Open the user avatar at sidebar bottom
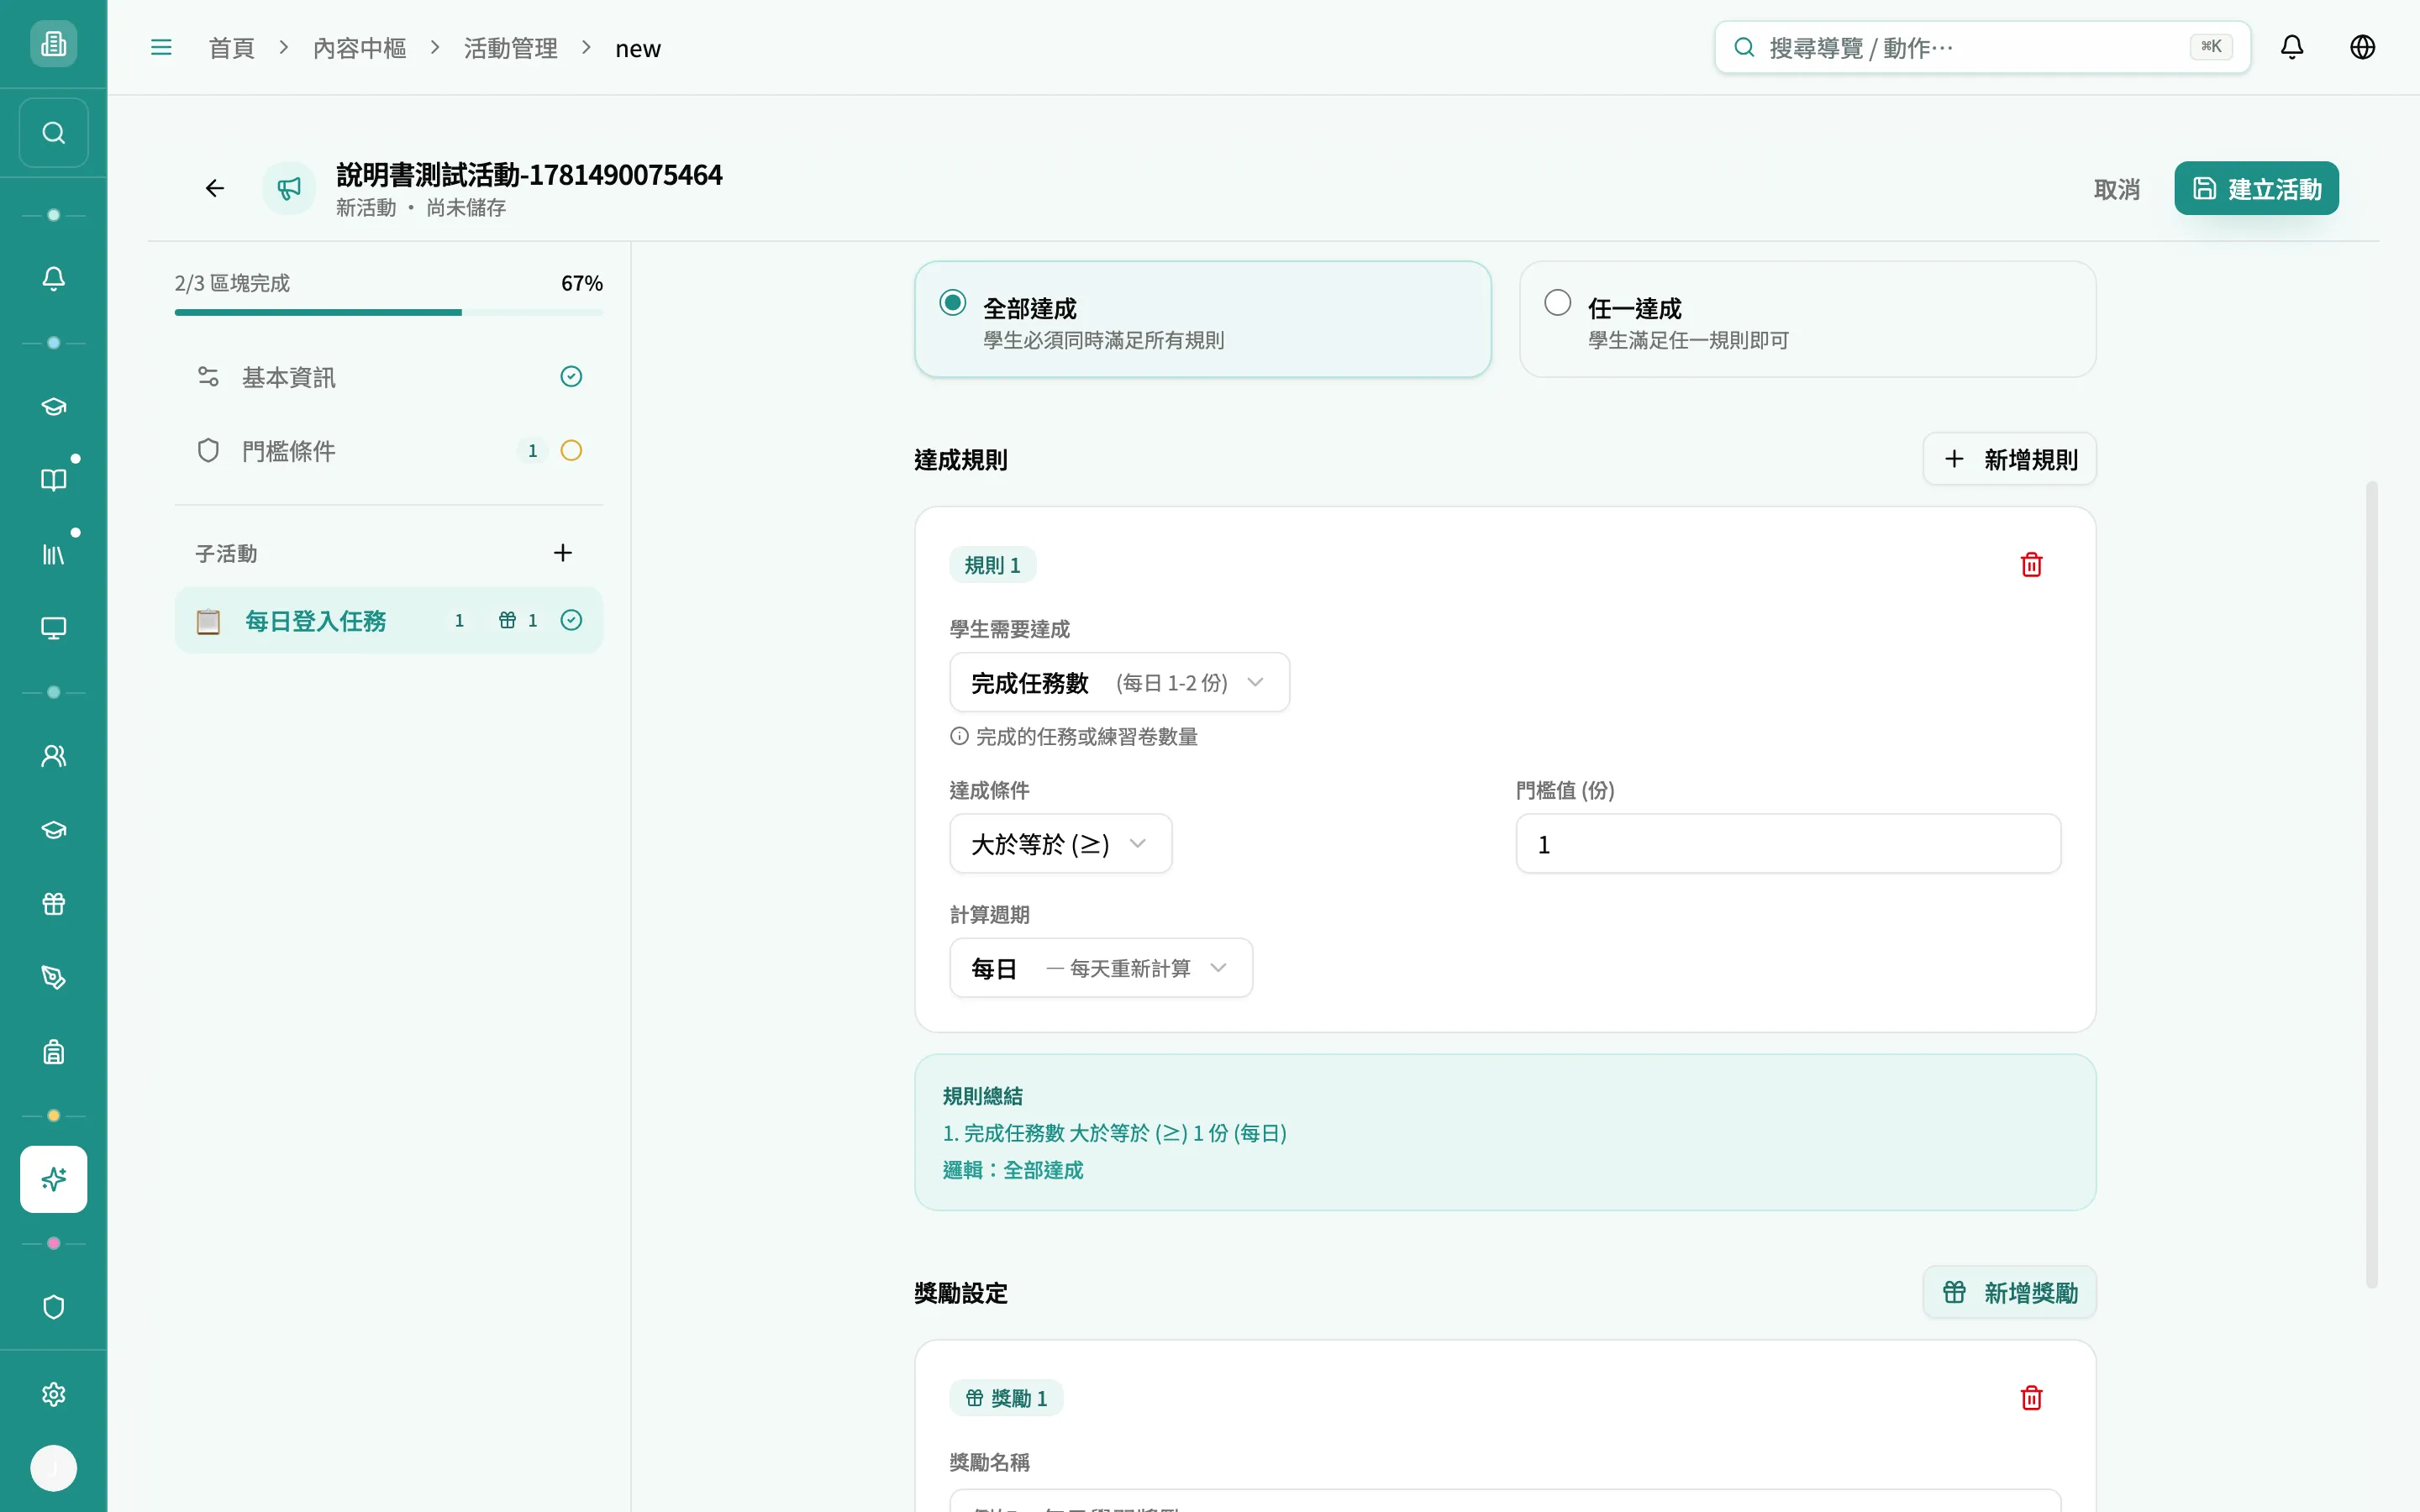This screenshot has width=2420, height=1512. [x=54, y=1468]
